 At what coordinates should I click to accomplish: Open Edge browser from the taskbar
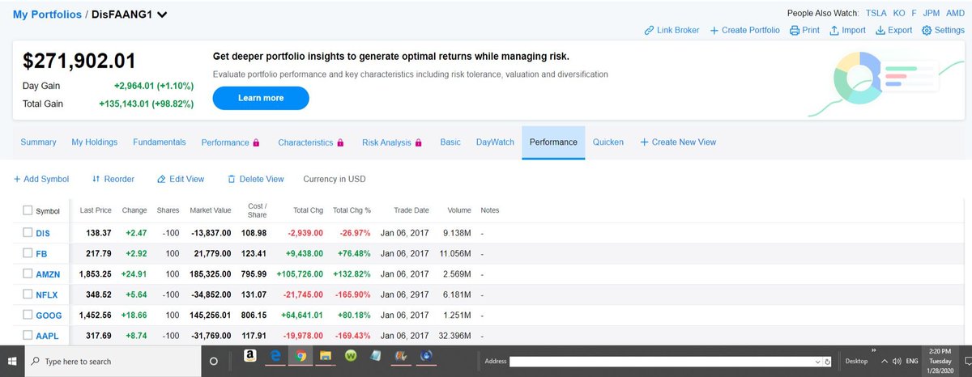(x=275, y=356)
